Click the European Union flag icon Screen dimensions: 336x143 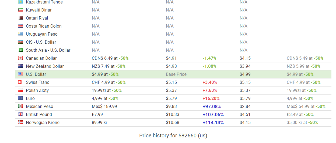click(x=20, y=98)
